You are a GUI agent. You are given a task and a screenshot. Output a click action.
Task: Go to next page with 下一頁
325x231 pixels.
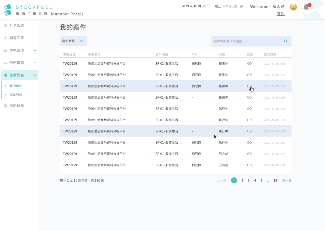(287, 180)
